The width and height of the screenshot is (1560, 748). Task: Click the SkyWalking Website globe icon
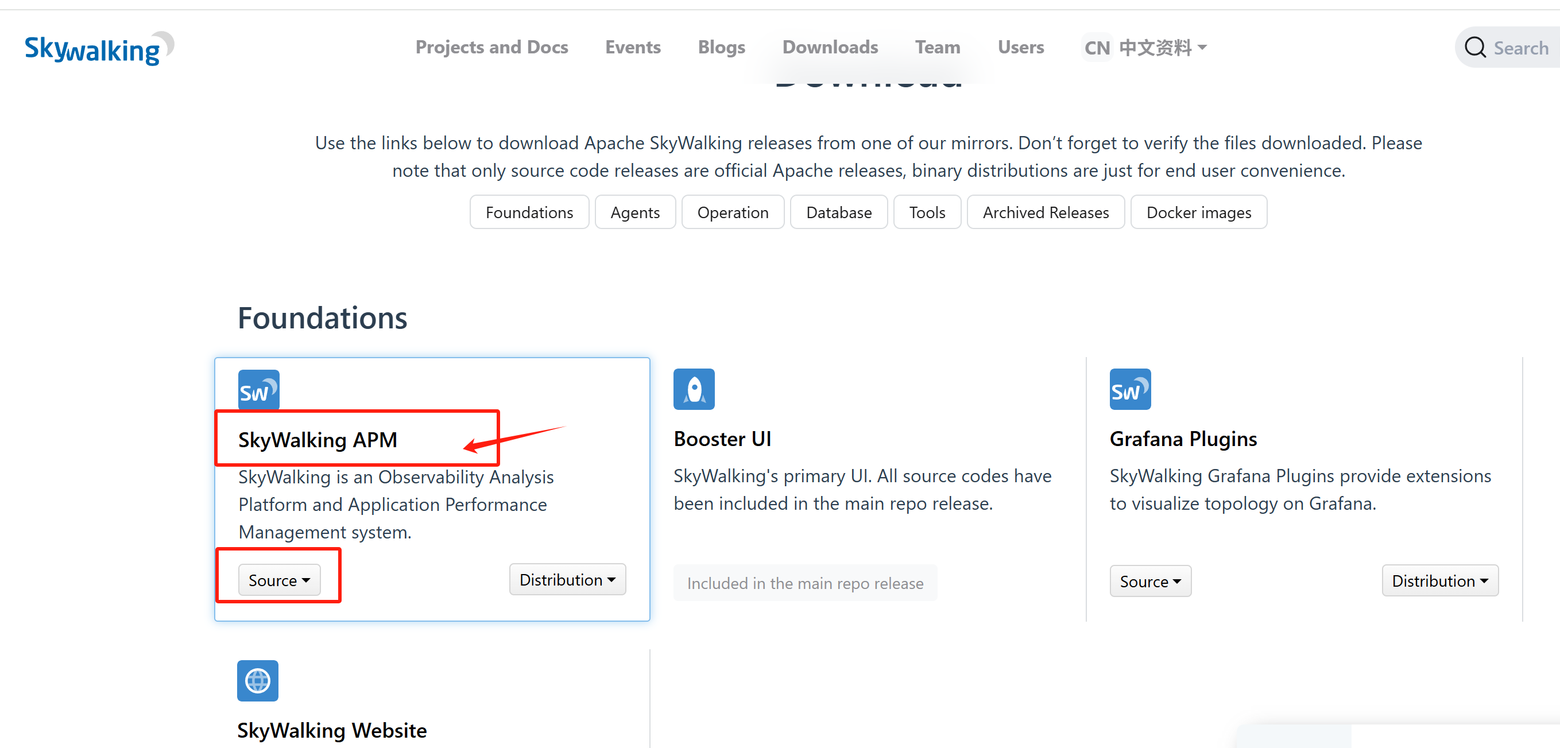(x=257, y=681)
